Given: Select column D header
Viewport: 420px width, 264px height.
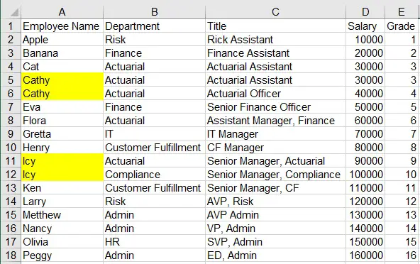Looking at the screenshot, I should click(x=365, y=12).
